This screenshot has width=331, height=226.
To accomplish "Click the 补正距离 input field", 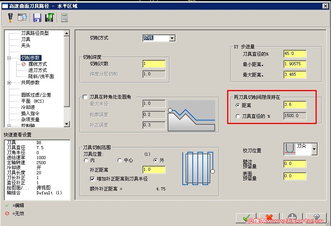I will (154, 170).
